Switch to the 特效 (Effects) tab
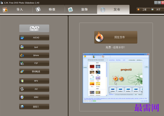This screenshot has width=164, height=116. tap(49, 10)
